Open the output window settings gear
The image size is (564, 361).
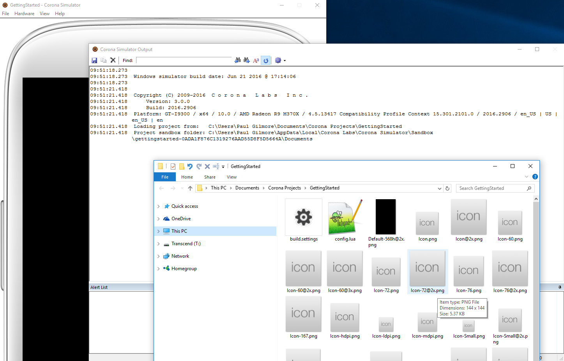pyautogui.click(x=278, y=60)
